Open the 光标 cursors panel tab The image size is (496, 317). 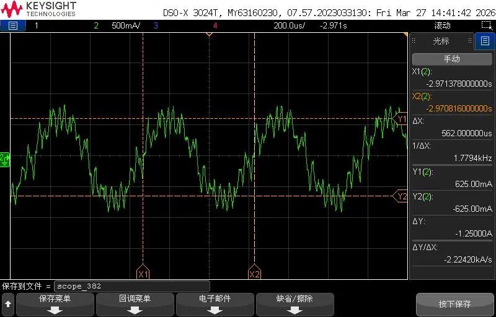coord(441,41)
